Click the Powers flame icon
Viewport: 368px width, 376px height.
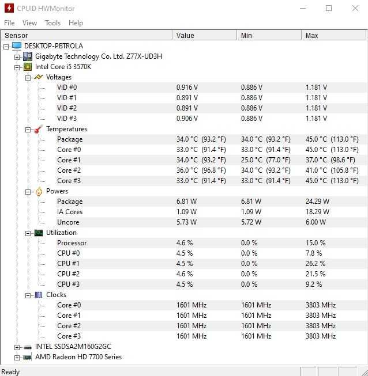39,191
